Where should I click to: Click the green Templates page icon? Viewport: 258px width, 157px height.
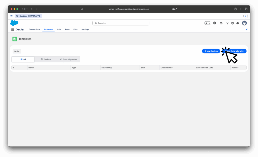15,39
